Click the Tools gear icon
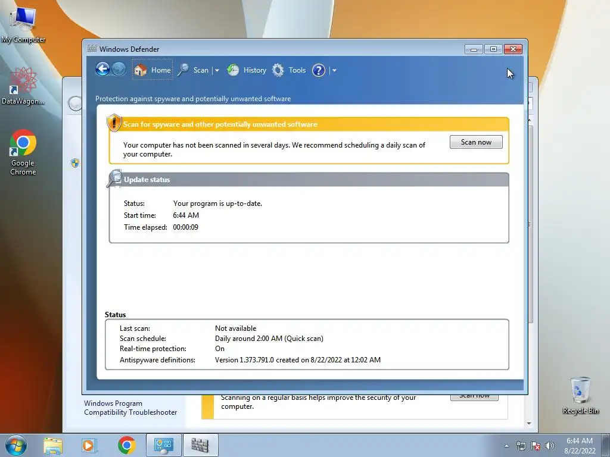 pyautogui.click(x=278, y=70)
